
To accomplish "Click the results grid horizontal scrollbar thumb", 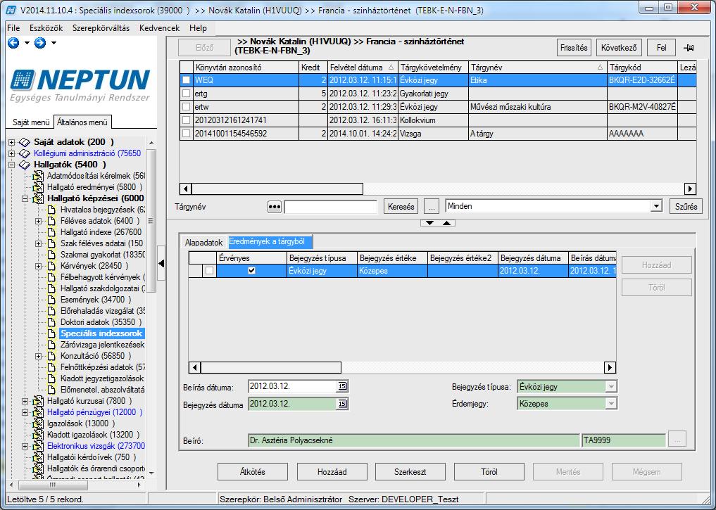I will pyautogui.click(x=271, y=367).
